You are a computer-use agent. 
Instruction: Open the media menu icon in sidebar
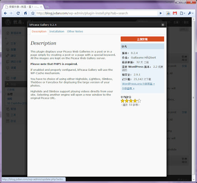pos(8,50)
